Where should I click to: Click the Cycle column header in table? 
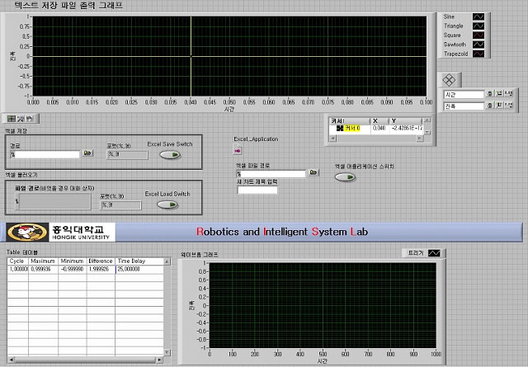(17, 261)
